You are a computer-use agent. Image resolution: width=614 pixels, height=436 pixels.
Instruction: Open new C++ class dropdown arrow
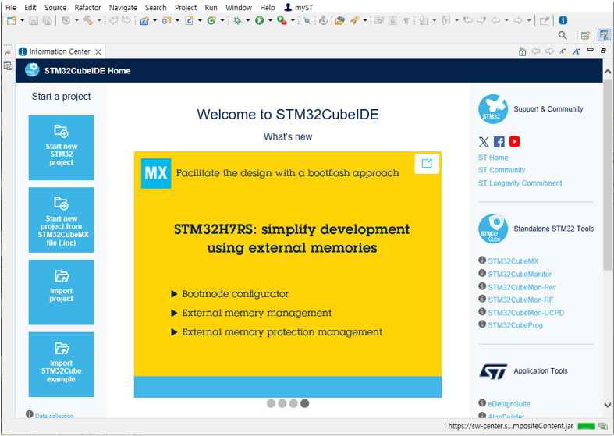(222, 20)
